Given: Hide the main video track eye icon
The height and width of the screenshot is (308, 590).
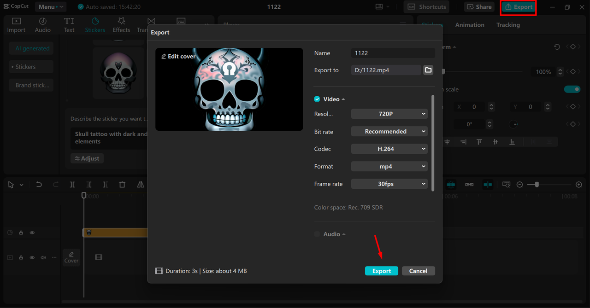Looking at the screenshot, I should [32, 257].
